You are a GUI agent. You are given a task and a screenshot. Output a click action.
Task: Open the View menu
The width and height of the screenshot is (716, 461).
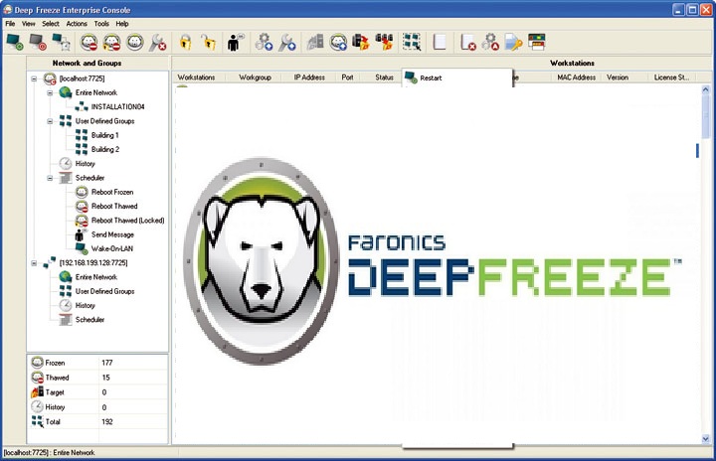pyautogui.click(x=28, y=24)
